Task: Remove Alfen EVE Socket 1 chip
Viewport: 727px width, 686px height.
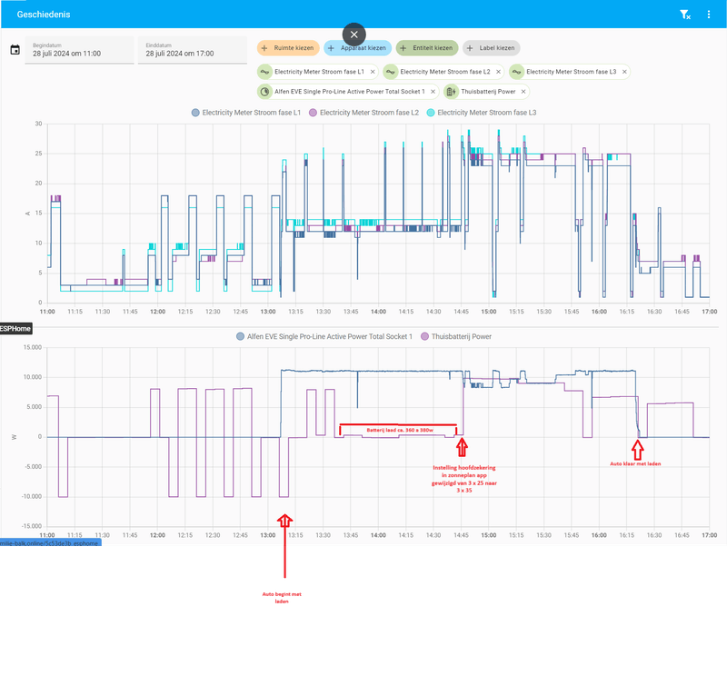Action: point(433,92)
